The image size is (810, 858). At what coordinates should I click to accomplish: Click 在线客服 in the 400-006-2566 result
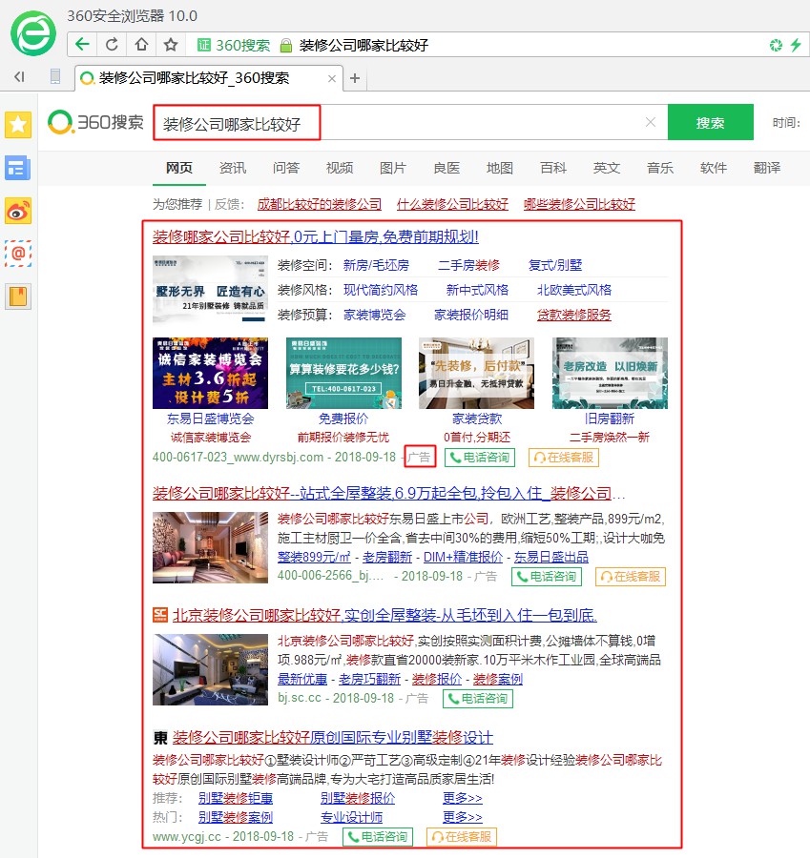click(x=631, y=577)
